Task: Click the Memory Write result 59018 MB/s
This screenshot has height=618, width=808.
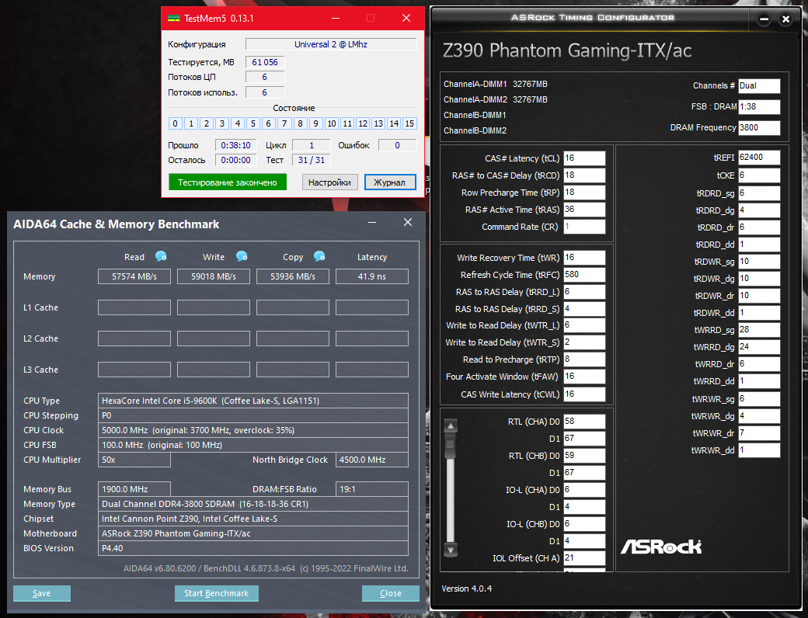Action: coord(214,276)
